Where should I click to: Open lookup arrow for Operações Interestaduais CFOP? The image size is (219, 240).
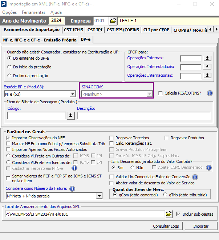click(x=207, y=67)
